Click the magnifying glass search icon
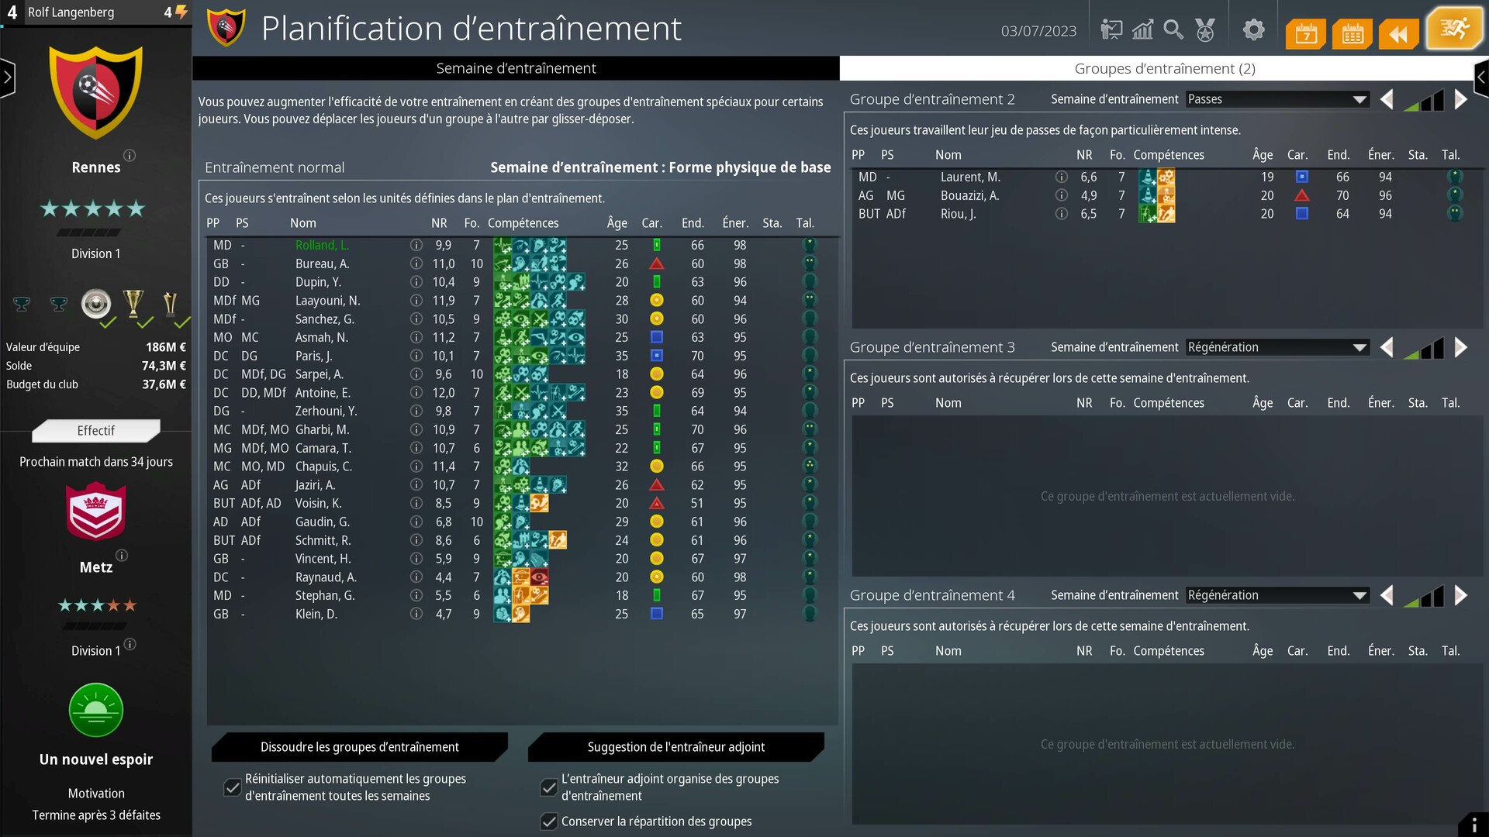 click(x=1173, y=30)
